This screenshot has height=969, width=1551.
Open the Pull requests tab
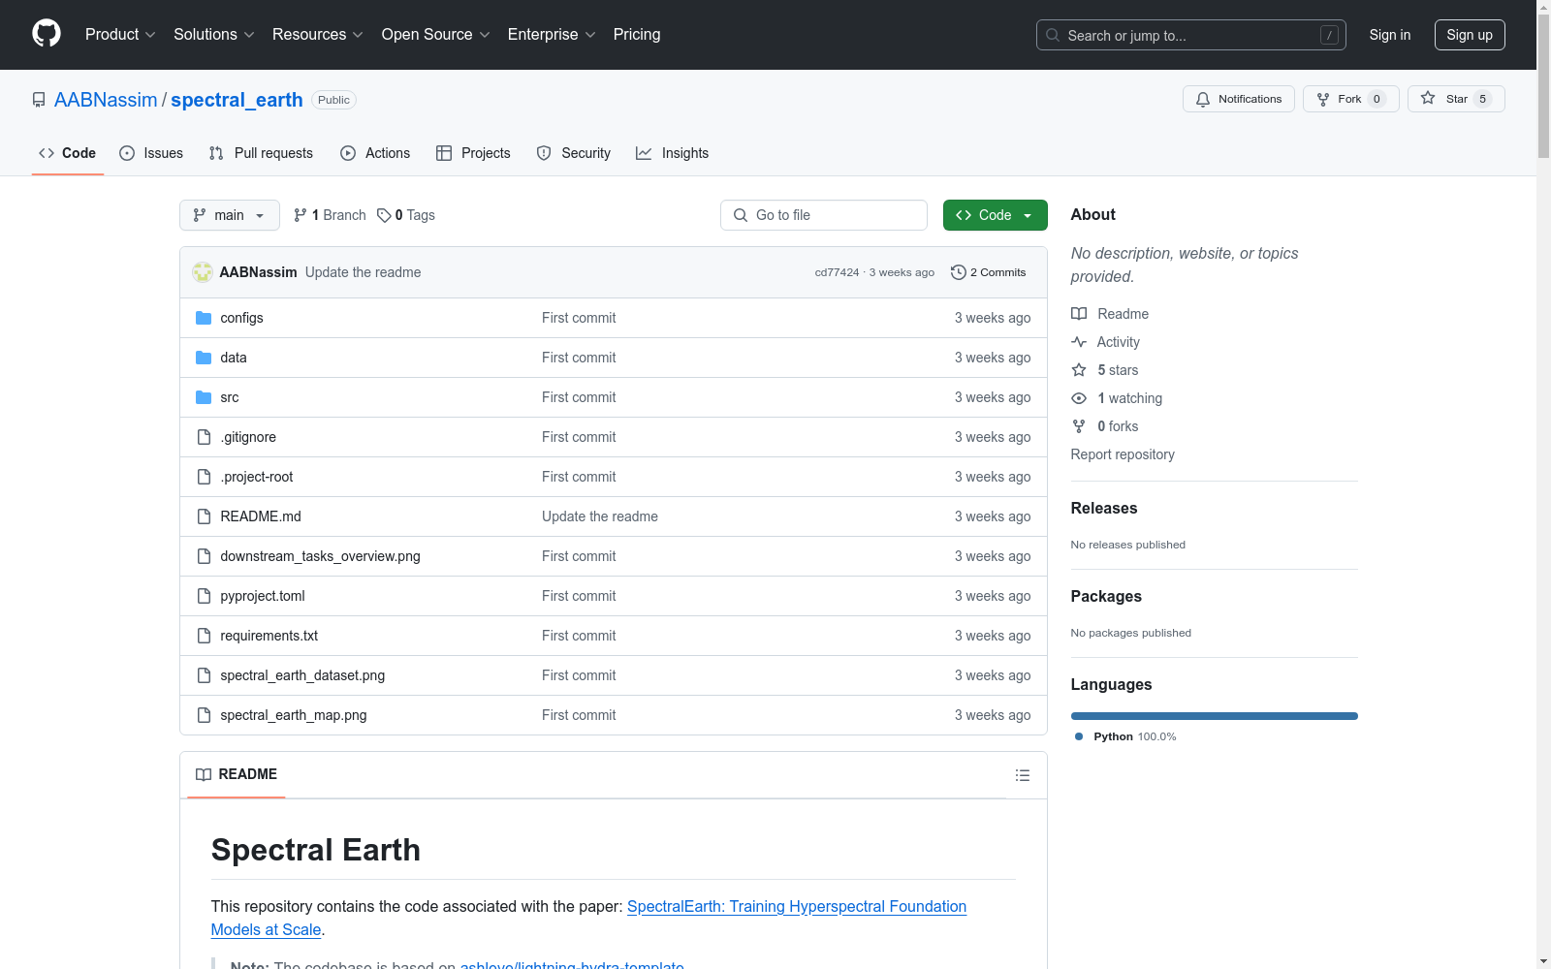click(261, 153)
